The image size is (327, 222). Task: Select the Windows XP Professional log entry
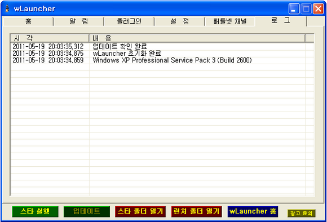pos(173,60)
